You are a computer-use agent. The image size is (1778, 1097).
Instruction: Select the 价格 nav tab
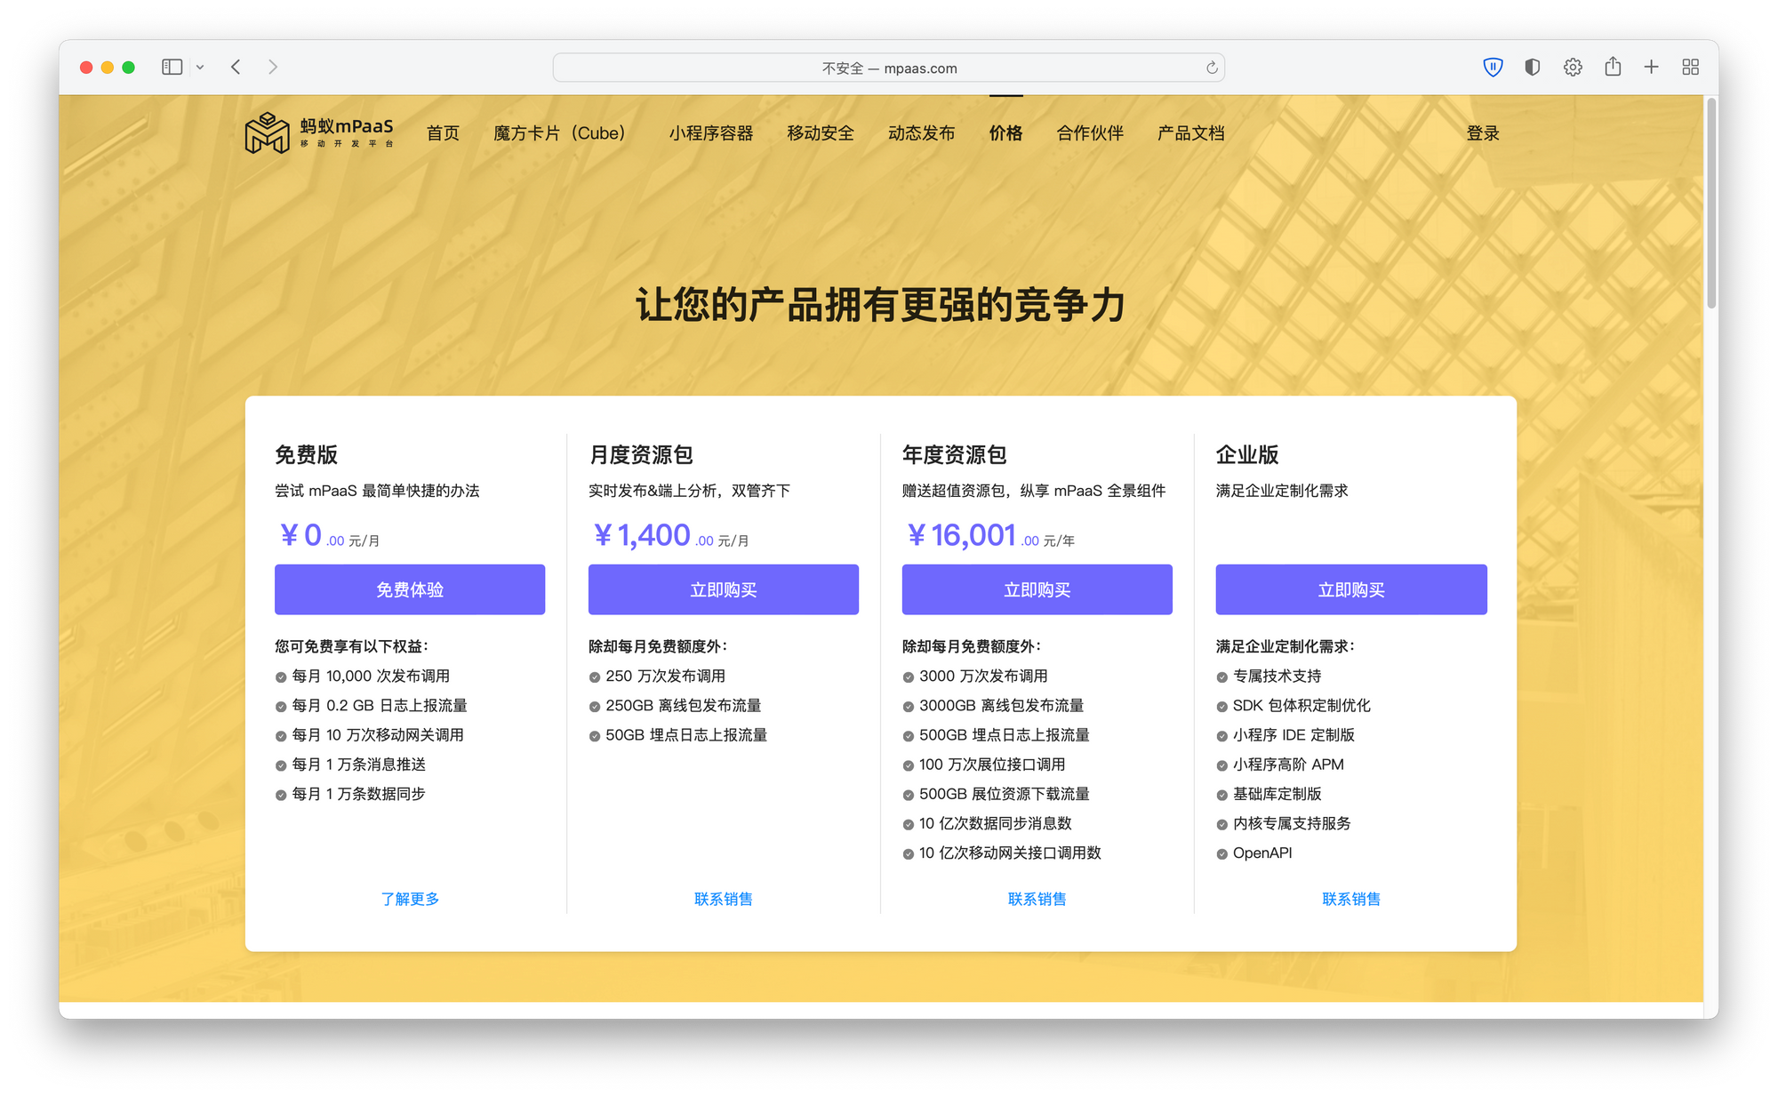pos(1005,133)
